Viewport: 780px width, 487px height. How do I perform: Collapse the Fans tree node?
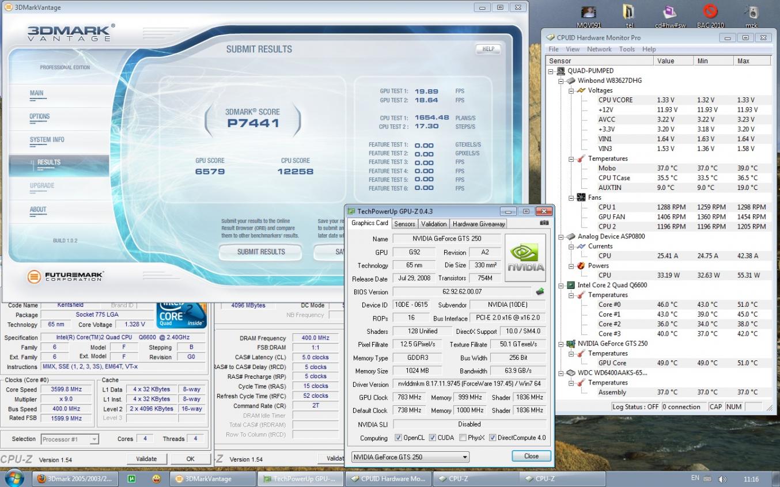click(x=571, y=198)
